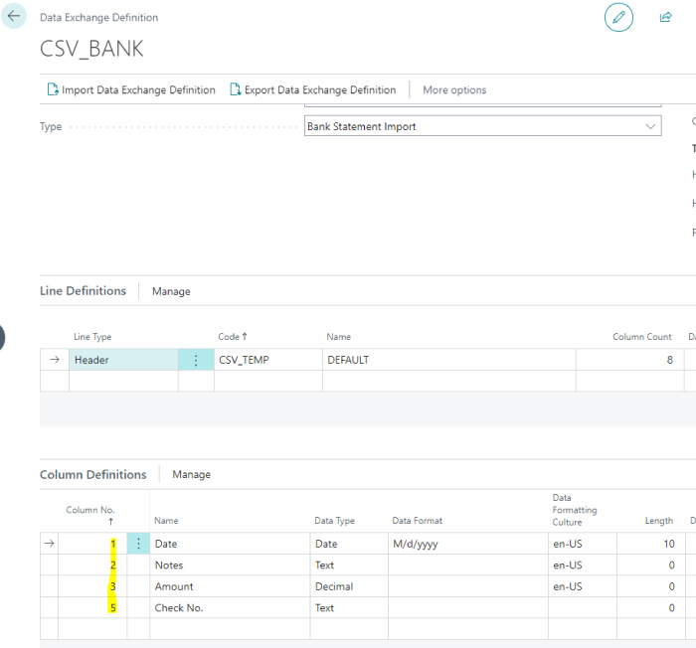The image size is (696, 648).
Task: Click the Line Definitions section heading
Action: (83, 291)
